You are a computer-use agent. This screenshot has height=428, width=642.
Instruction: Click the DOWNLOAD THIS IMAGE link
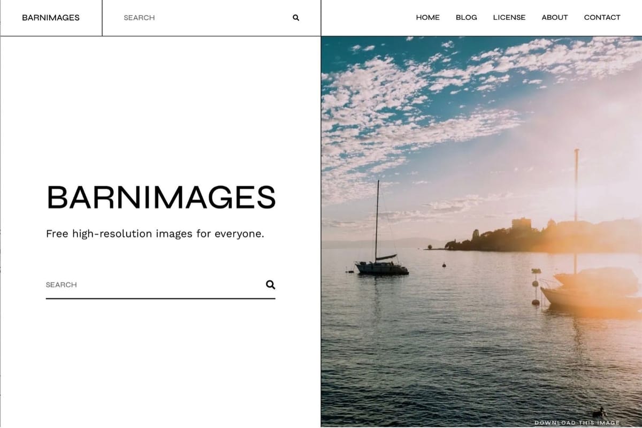pyautogui.click(x=578, y=422)
